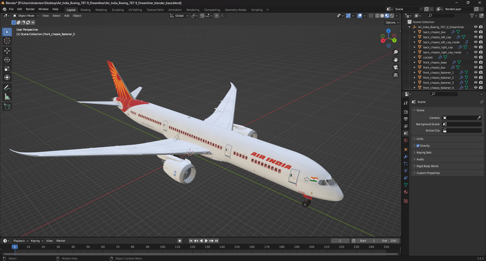Open the Add menu in viewport header
Screen dimensions: 486x261
pyautogui.click(x=67, y=16)
